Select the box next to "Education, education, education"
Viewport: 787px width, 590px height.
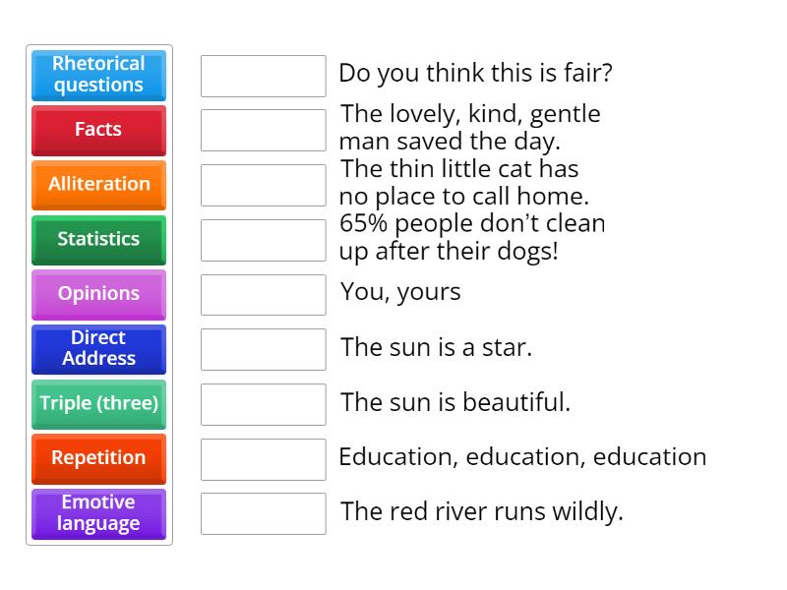pyautogui.click(x=263, y=458)
